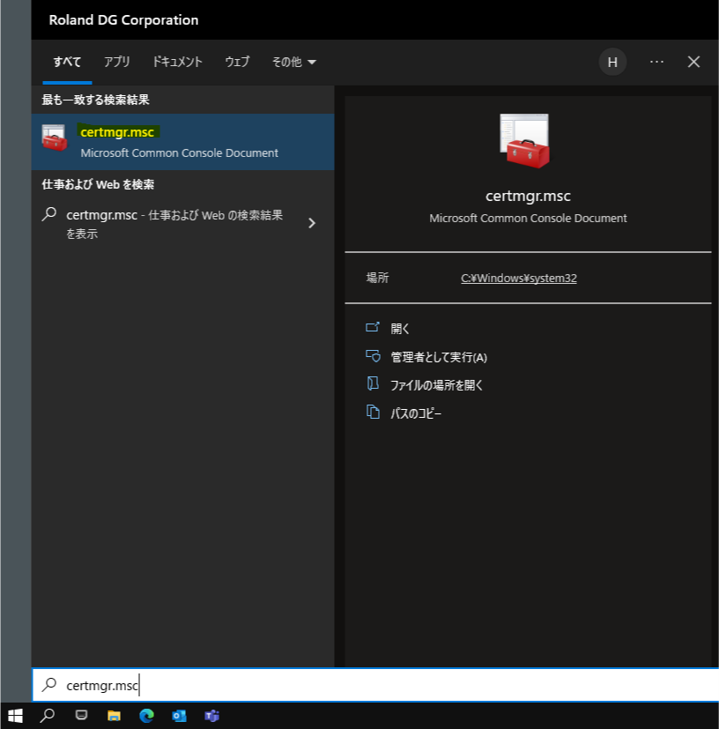Launch Microsoft Teams from the taskbar
719x729 pixels.
tap(212, 716)
